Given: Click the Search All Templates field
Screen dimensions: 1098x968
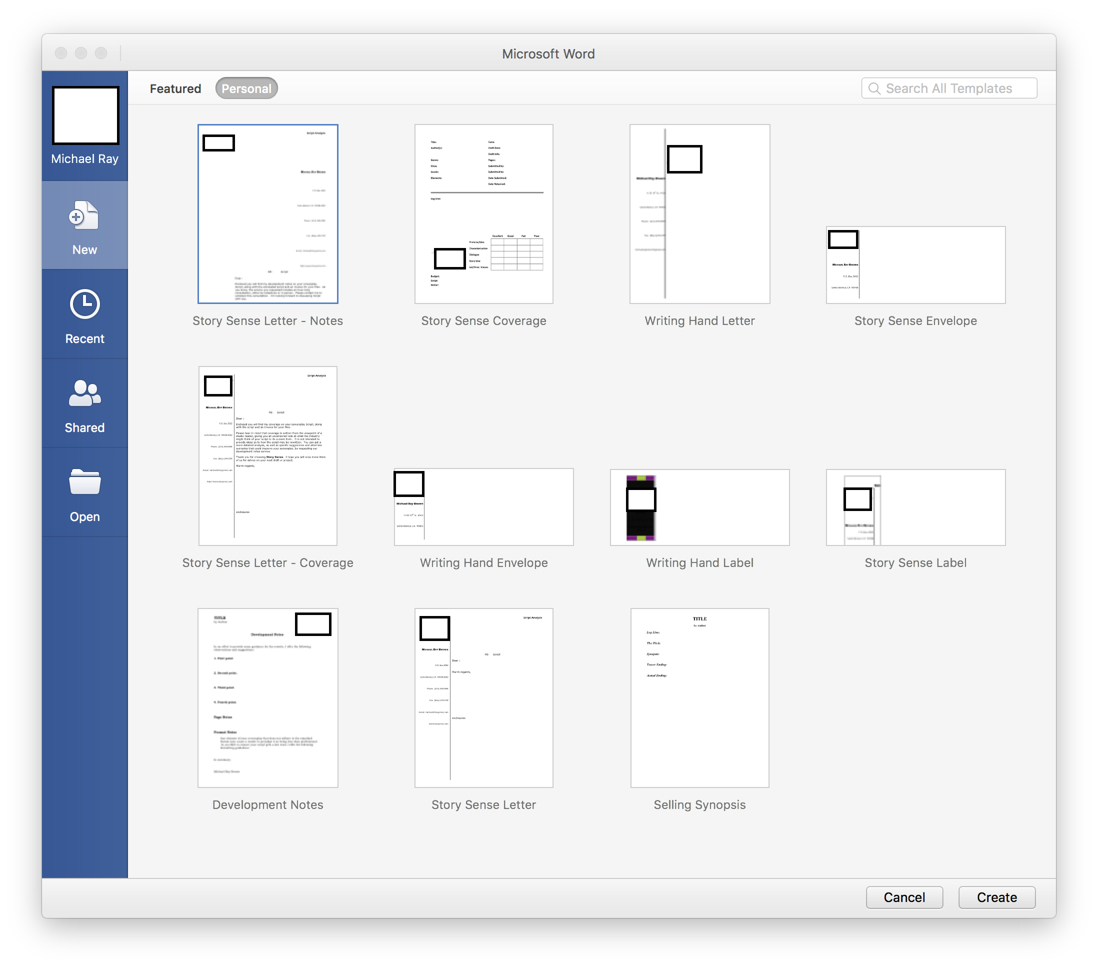Looking at the screenshot, I should 948,88.
